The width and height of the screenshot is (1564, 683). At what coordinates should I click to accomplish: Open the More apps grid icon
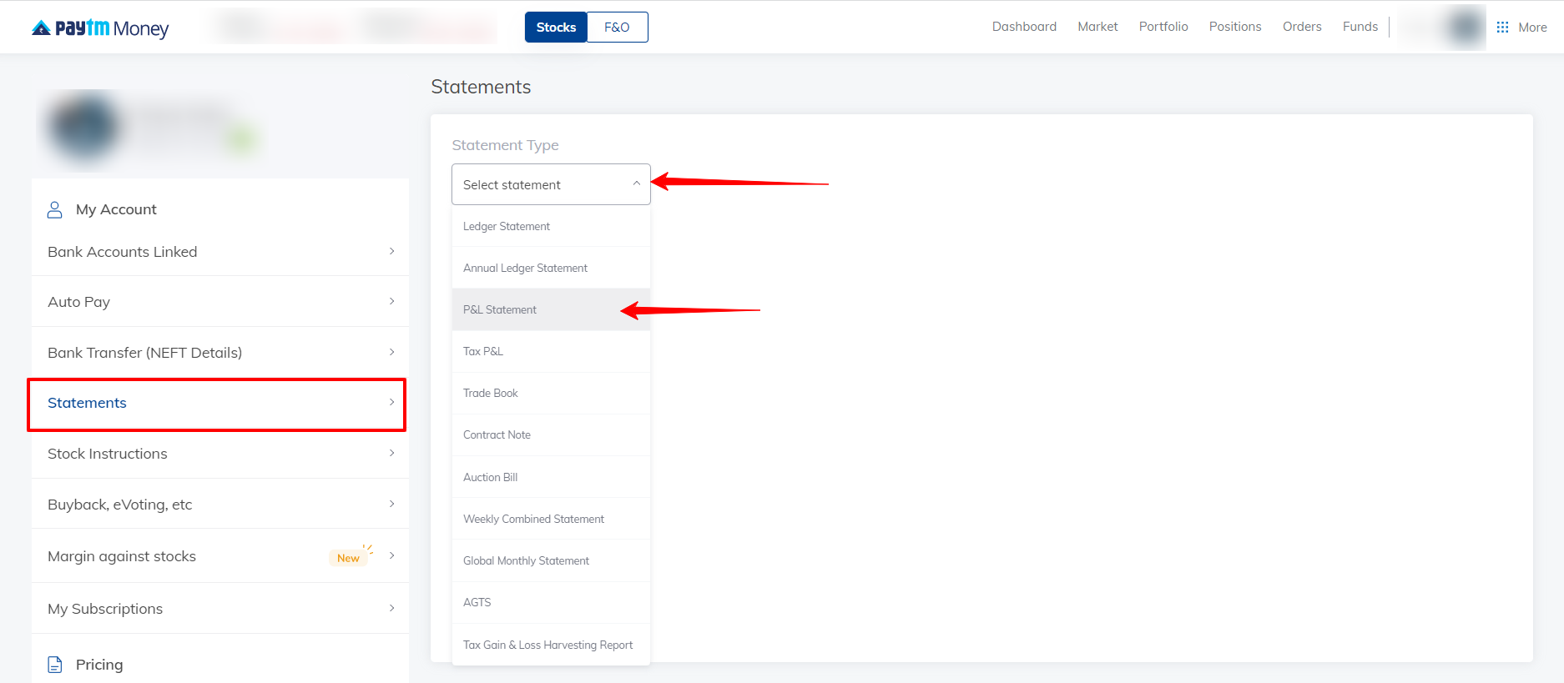point(1502,28)
